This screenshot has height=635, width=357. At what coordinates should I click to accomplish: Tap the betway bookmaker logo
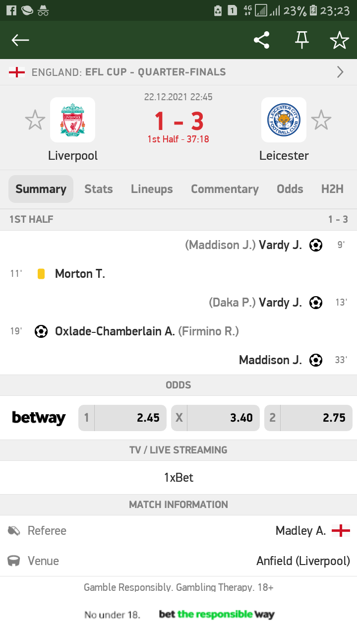39,418
